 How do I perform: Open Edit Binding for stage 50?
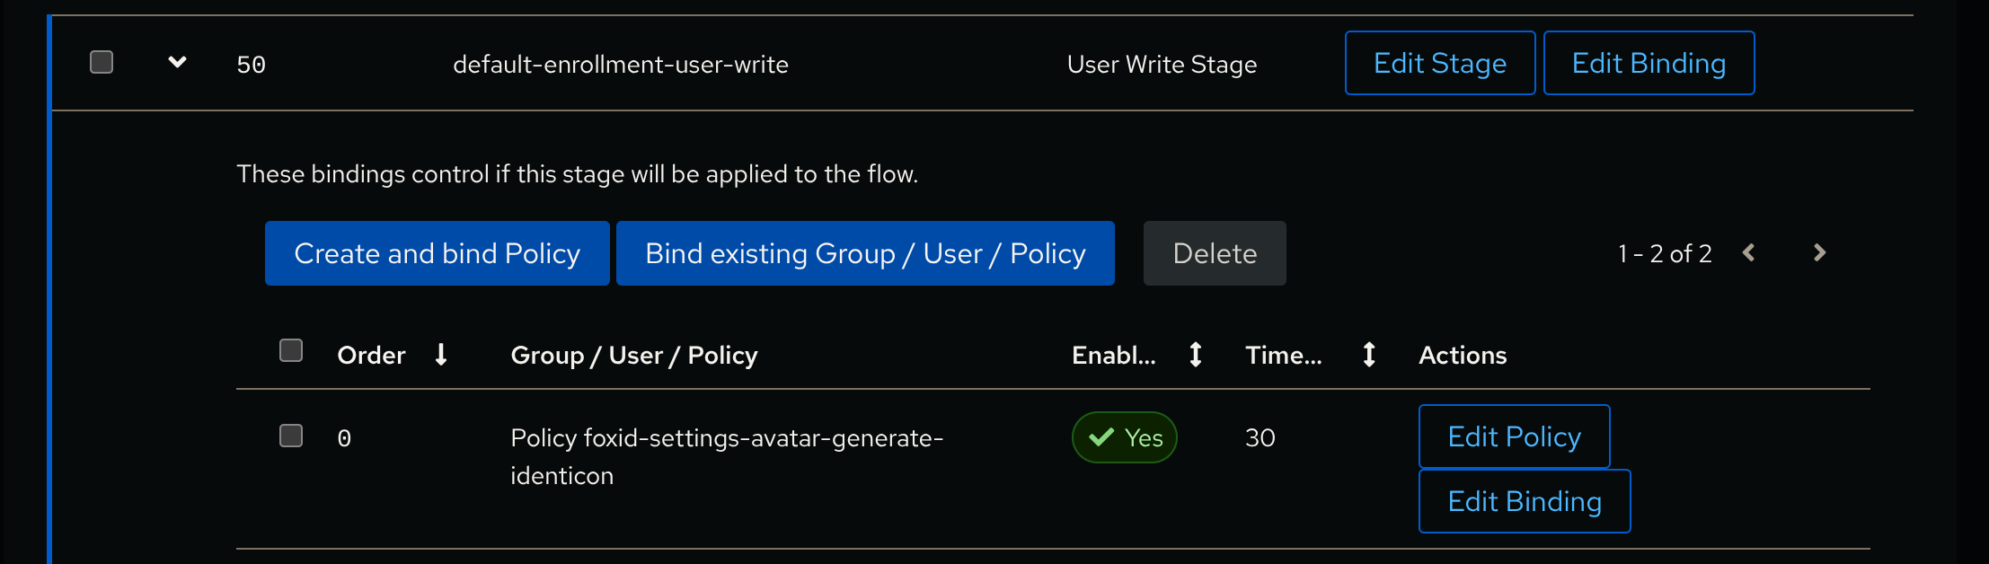point(1649,63)
